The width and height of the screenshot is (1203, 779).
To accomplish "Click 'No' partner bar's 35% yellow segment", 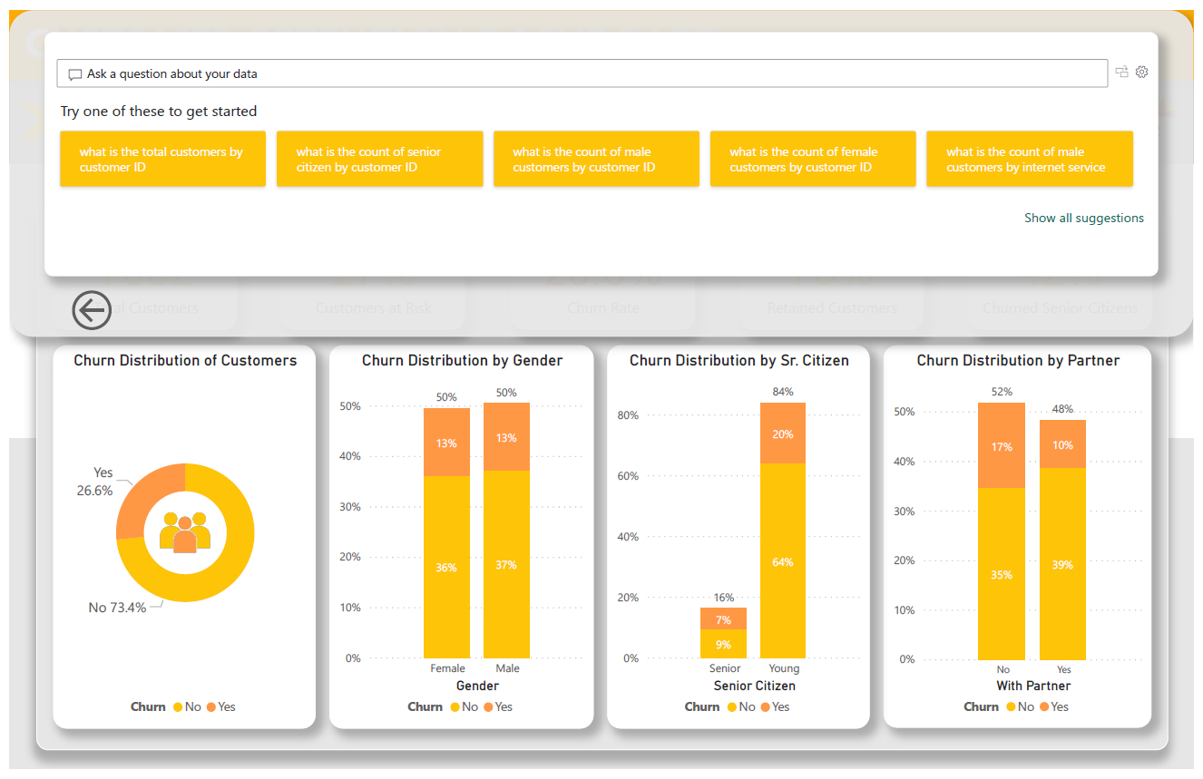I will (x=1002, y=574).
